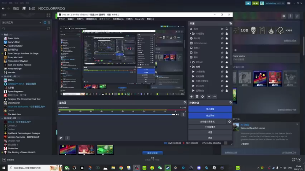Click Steam library back arrow
The height and width of the screenshot is (171, 305).
(3, 8)
